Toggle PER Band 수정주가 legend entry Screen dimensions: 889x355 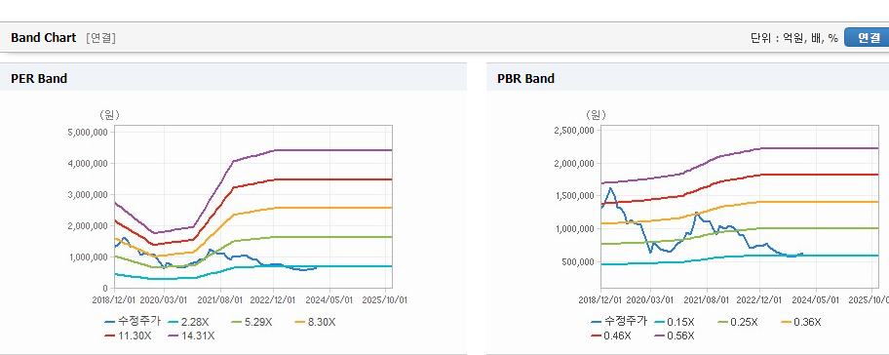coord(133,322)
